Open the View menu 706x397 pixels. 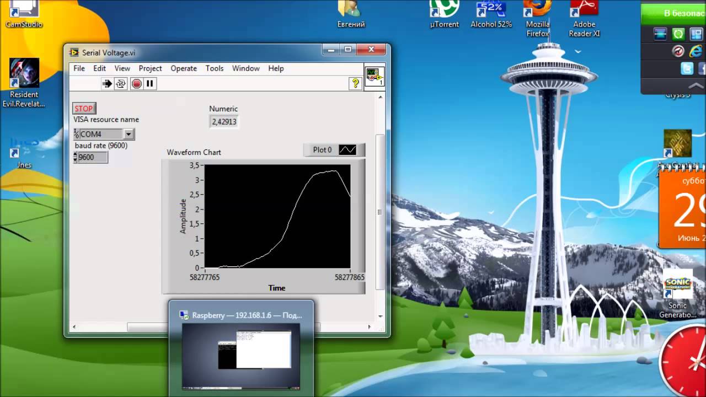pos(122,68)
